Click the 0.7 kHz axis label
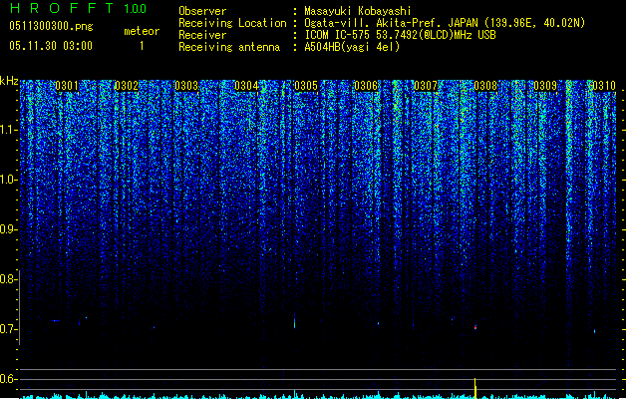627x399 pixels. [9, 329]
